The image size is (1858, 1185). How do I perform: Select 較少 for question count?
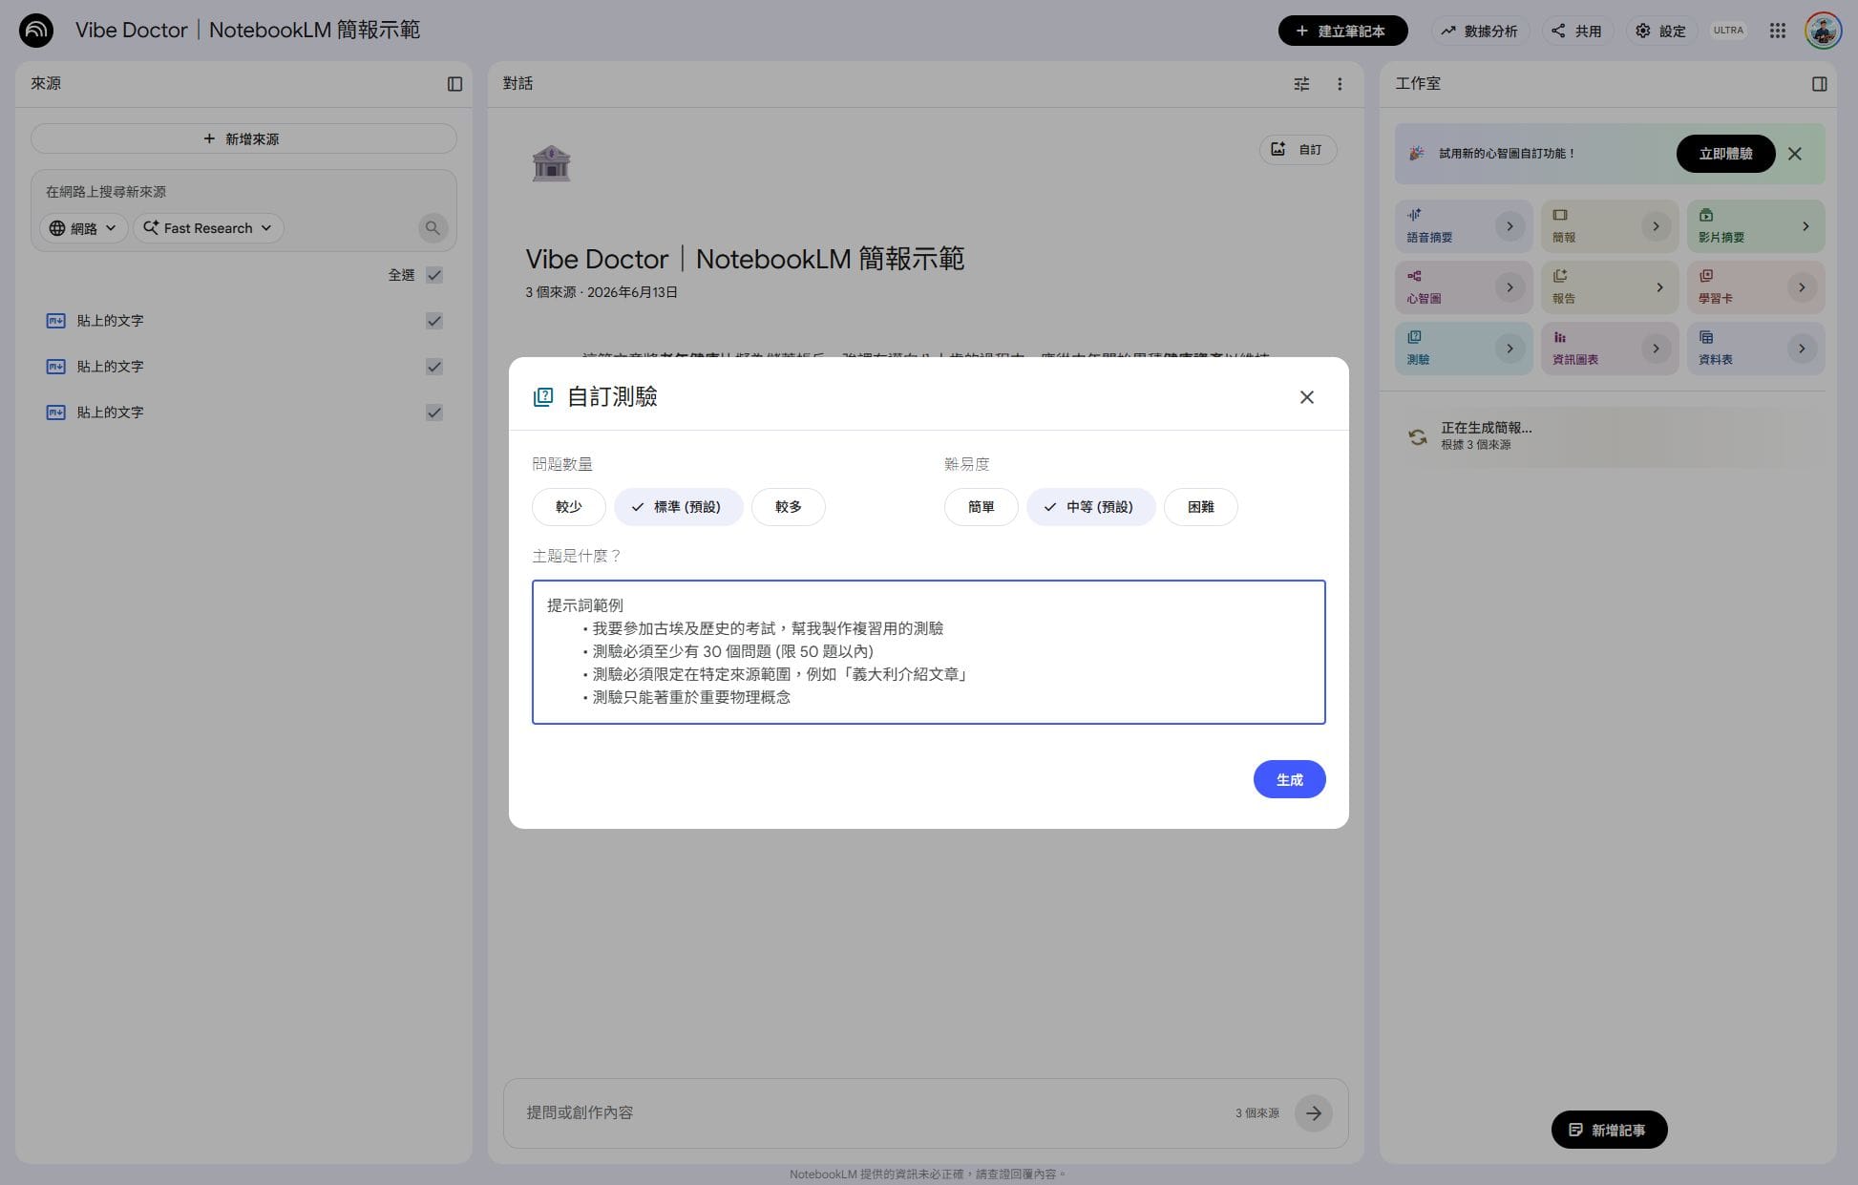pos(569,507)
